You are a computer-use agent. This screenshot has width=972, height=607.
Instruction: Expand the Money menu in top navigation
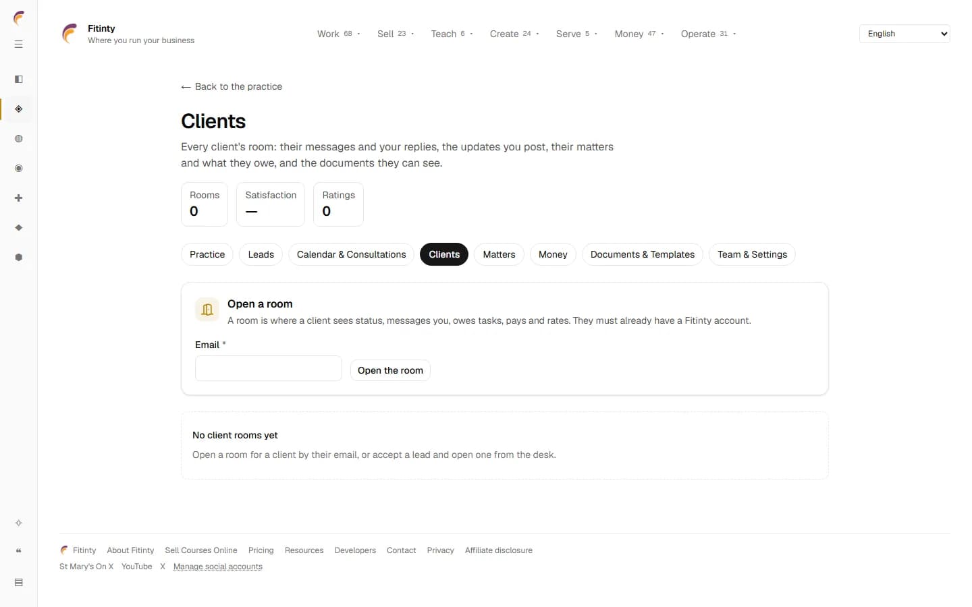tap(639, 34)
